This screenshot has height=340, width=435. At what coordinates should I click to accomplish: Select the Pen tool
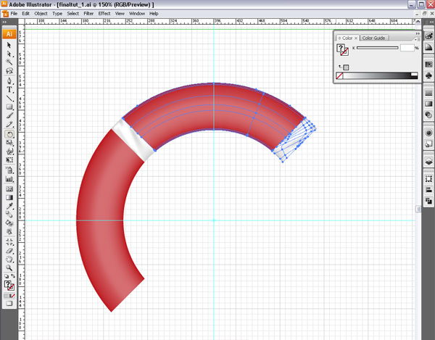(x=9, y=81)
